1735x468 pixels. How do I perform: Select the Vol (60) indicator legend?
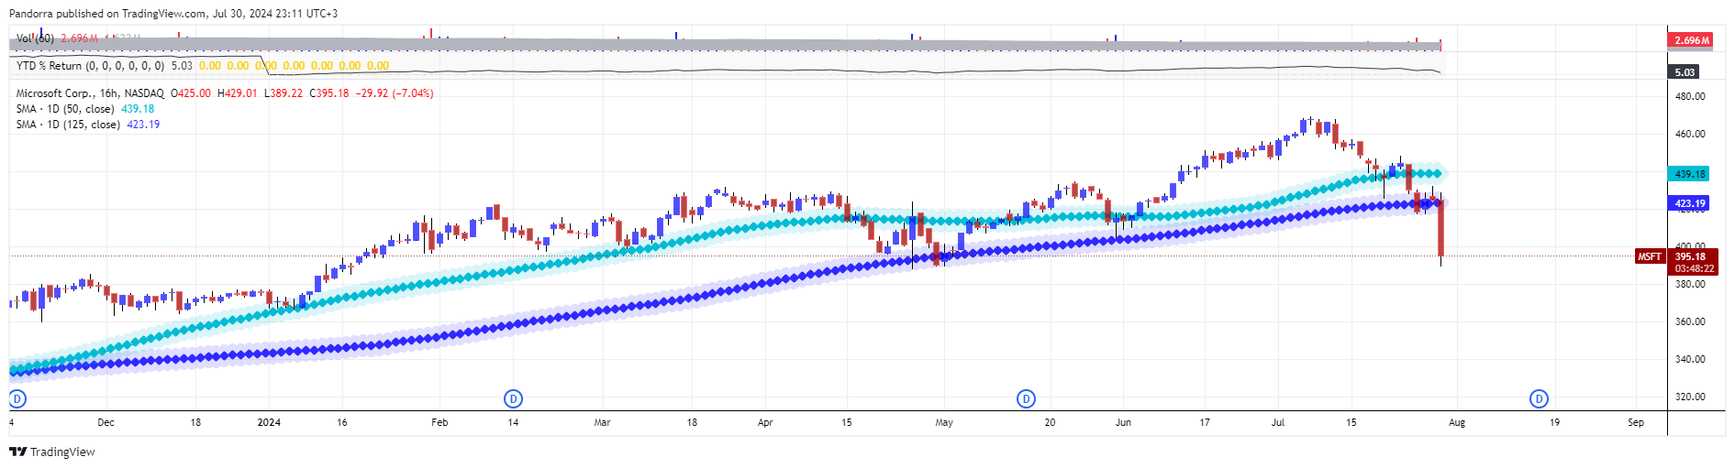(35, 38)
